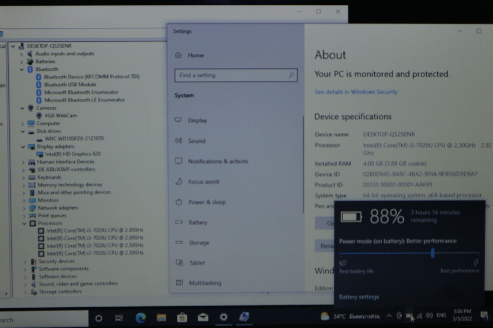Click the volume speaker tray icon
Image resolution: width=493 pixels, height=328 pixels.
(x=429, y=315)
